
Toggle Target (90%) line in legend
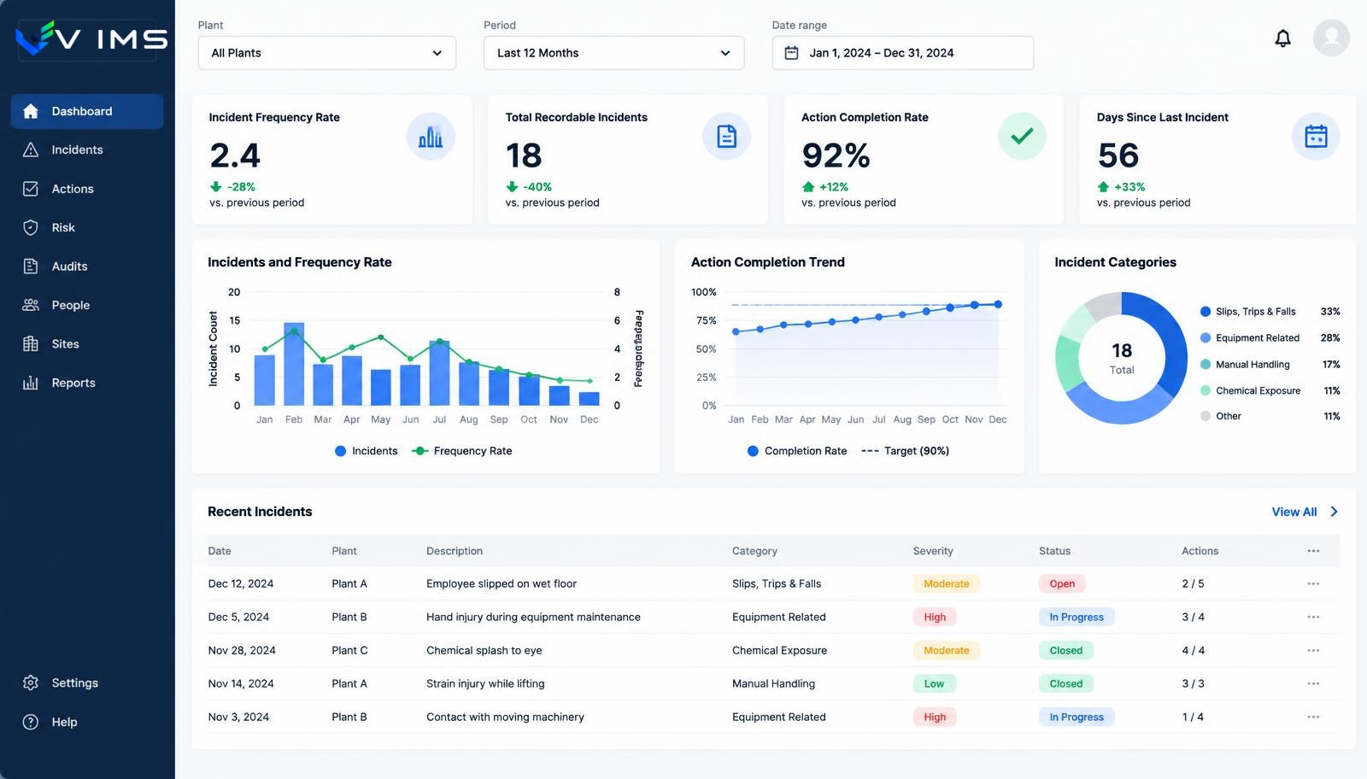click(906, 451)
